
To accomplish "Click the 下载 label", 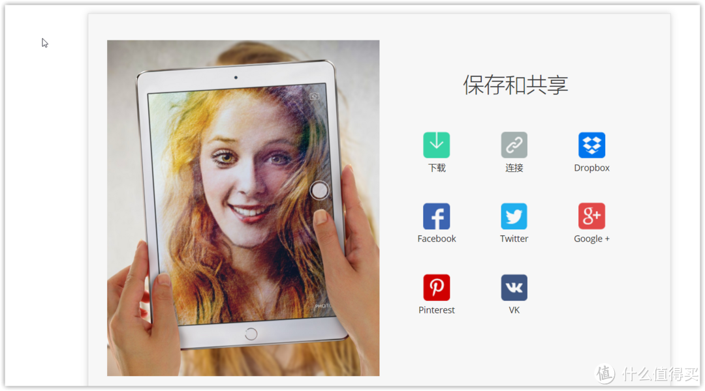I will coord(437,168).
